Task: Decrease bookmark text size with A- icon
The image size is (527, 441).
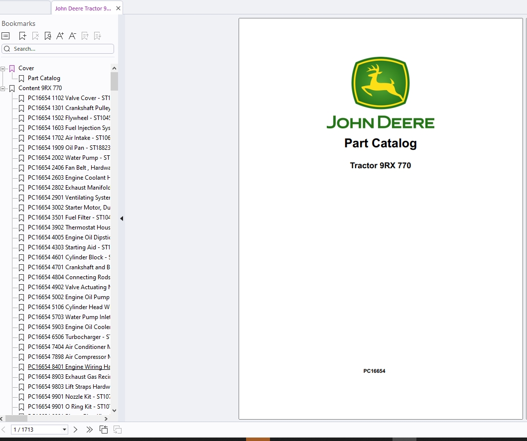Action: (x=72, y=35)
